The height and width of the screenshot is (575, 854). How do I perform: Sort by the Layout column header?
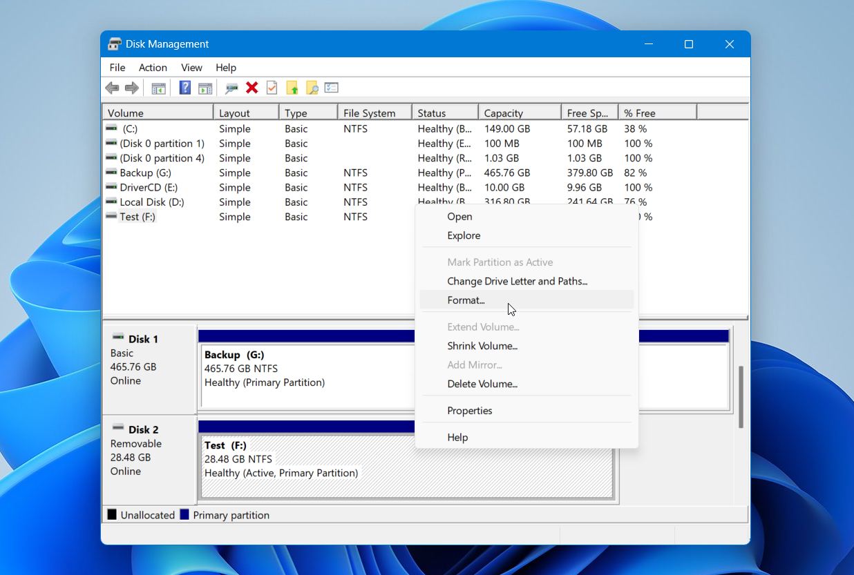(x=246, y=113)
